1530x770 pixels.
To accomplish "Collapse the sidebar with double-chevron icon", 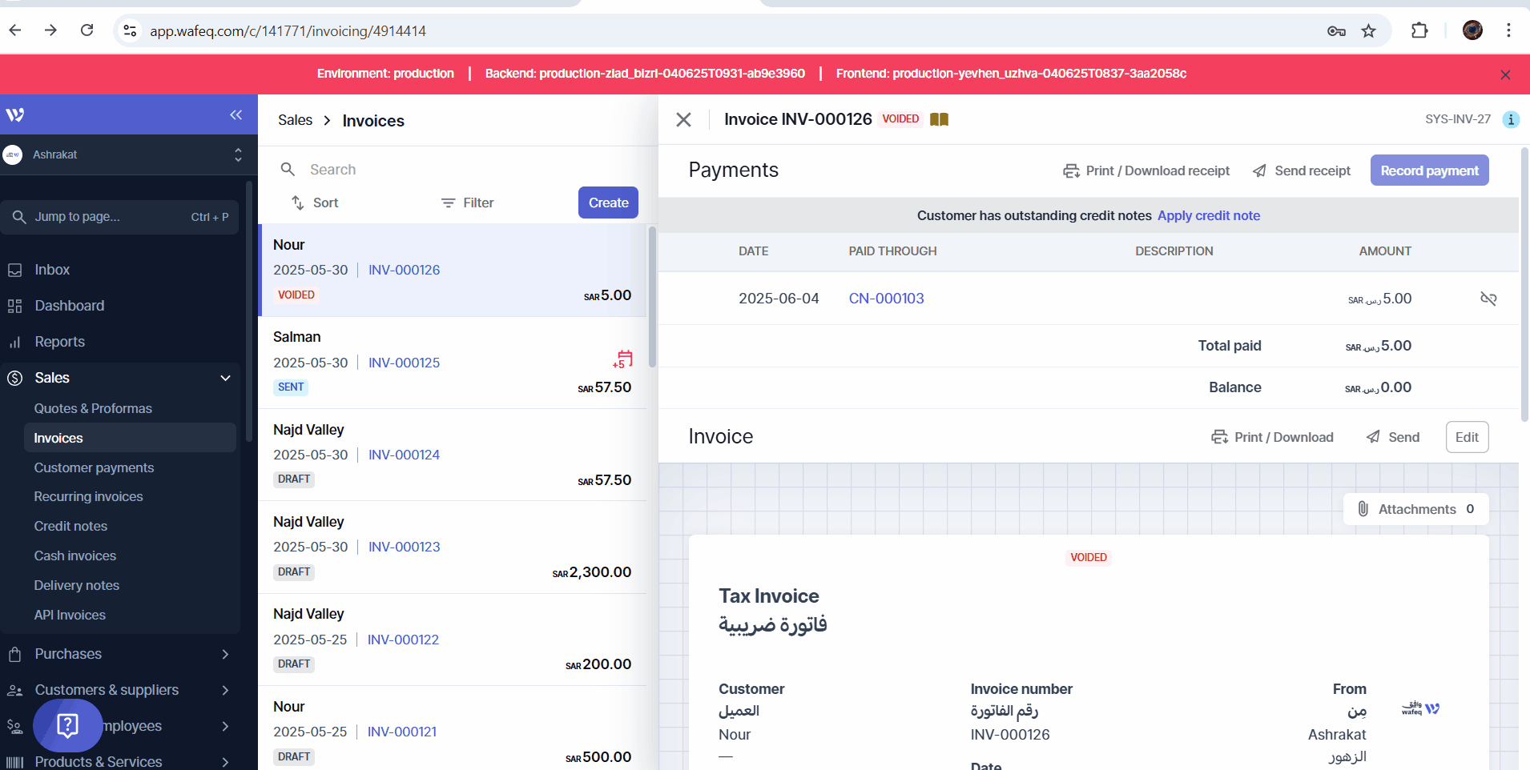I will coord(236,115).
